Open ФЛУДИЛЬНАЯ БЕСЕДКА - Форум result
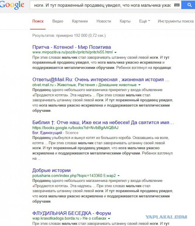The width and height of the screenshot is (195, 226). click(72, 213)
